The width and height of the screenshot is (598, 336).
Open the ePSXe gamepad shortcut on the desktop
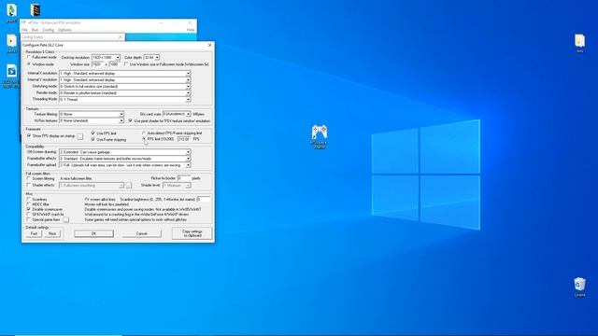(320, 136)
